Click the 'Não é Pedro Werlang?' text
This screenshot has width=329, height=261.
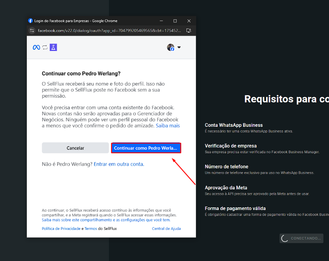[x=67, y=164]
